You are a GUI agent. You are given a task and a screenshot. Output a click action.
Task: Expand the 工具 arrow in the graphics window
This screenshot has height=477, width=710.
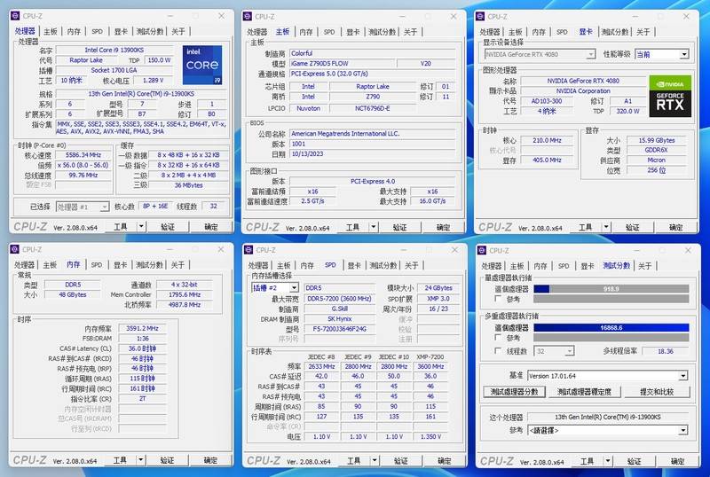click(606, 227)
